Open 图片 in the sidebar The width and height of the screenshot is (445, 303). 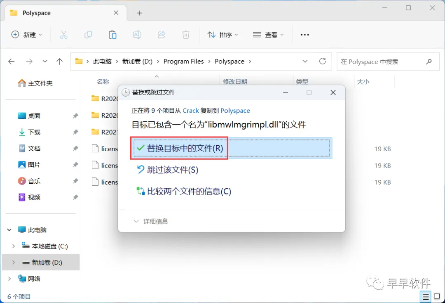[x=29, y=165]
